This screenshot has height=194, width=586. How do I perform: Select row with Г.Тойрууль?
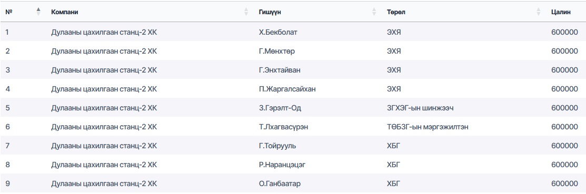click(293, 146)
